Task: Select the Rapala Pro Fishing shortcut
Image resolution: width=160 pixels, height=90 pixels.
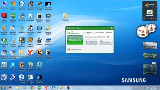Action: tap(39, 54)
